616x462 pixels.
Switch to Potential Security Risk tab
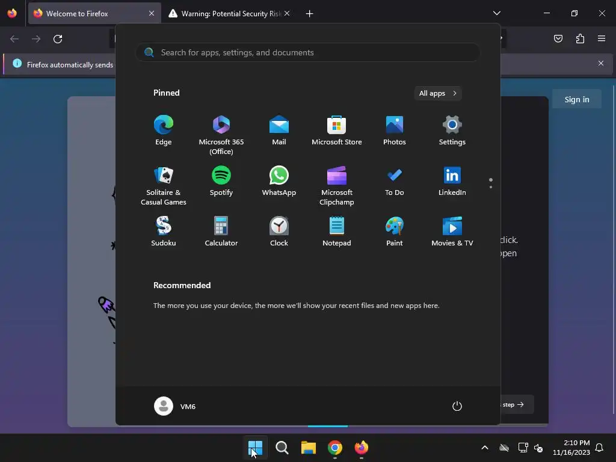(230, 13)
